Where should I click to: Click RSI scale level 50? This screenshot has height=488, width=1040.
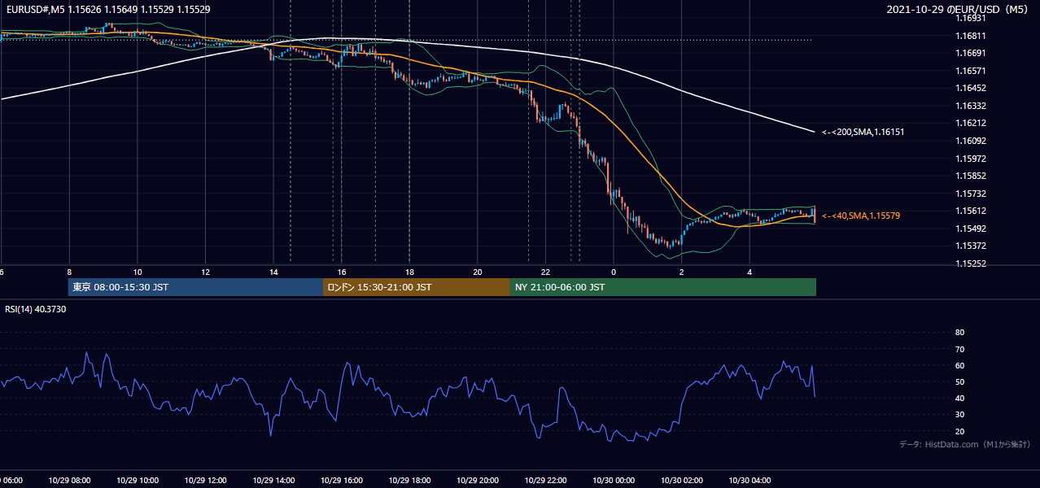pos(959,381)
